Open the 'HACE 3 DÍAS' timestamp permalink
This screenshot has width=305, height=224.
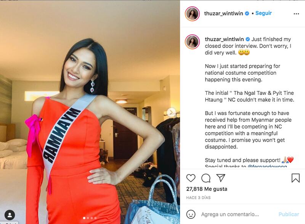pos(198,198)
